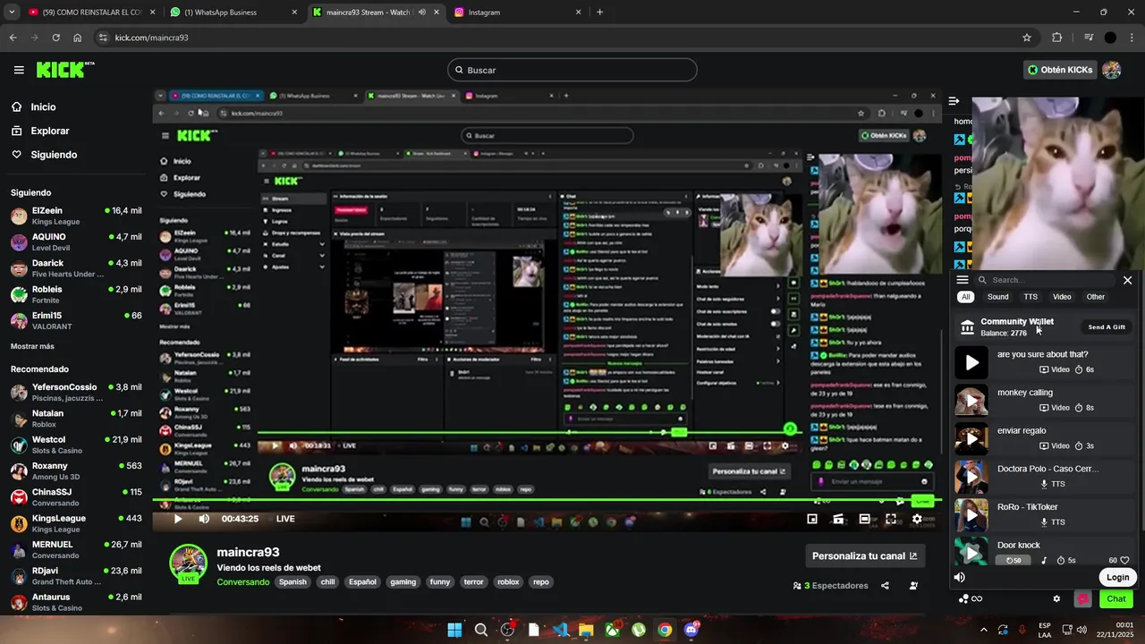The image size is (1145, 644).
Task: Jump to LIVE in the player
Action: pyautogui.click(x=285, y=519)
